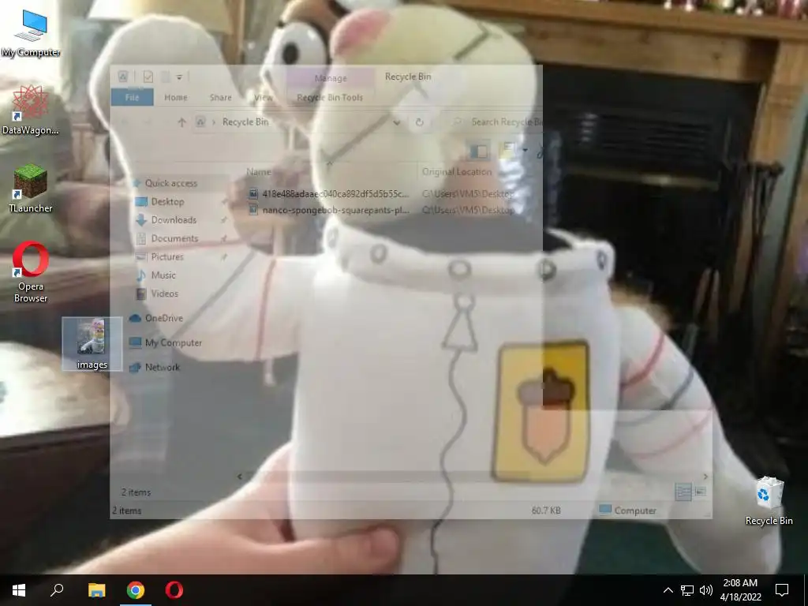Click the horizontal scrollbar right arrow

pyautogui.click(x=706, y=477)
